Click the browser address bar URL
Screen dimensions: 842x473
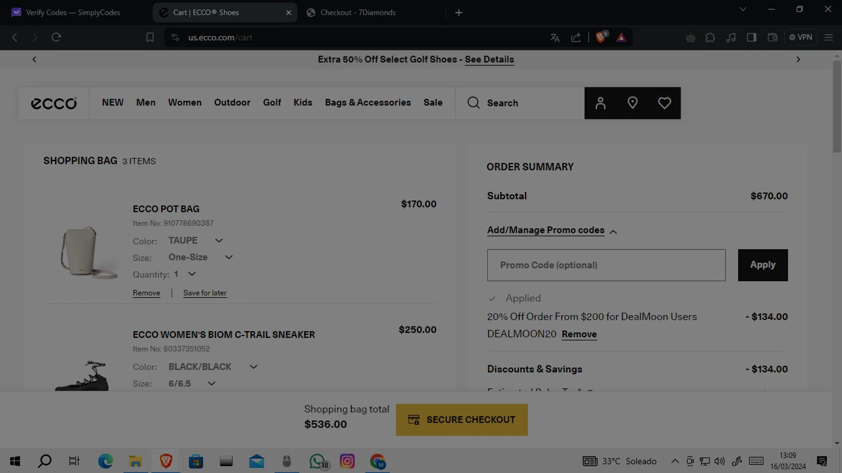(220, 38)
